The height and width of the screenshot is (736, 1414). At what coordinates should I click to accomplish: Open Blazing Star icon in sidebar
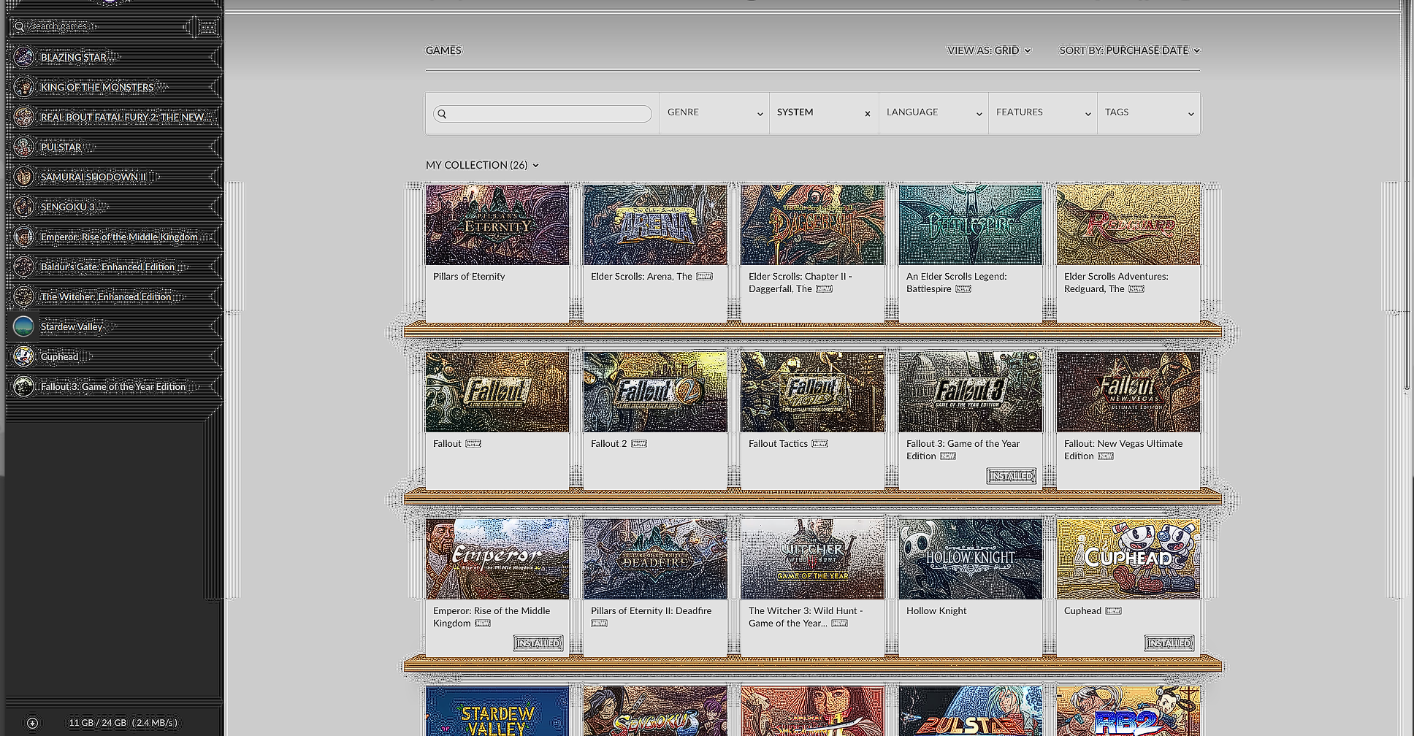(23, 57)
